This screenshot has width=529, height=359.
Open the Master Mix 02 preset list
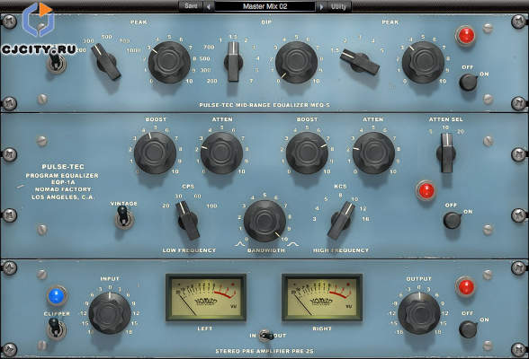click(264, 6)
